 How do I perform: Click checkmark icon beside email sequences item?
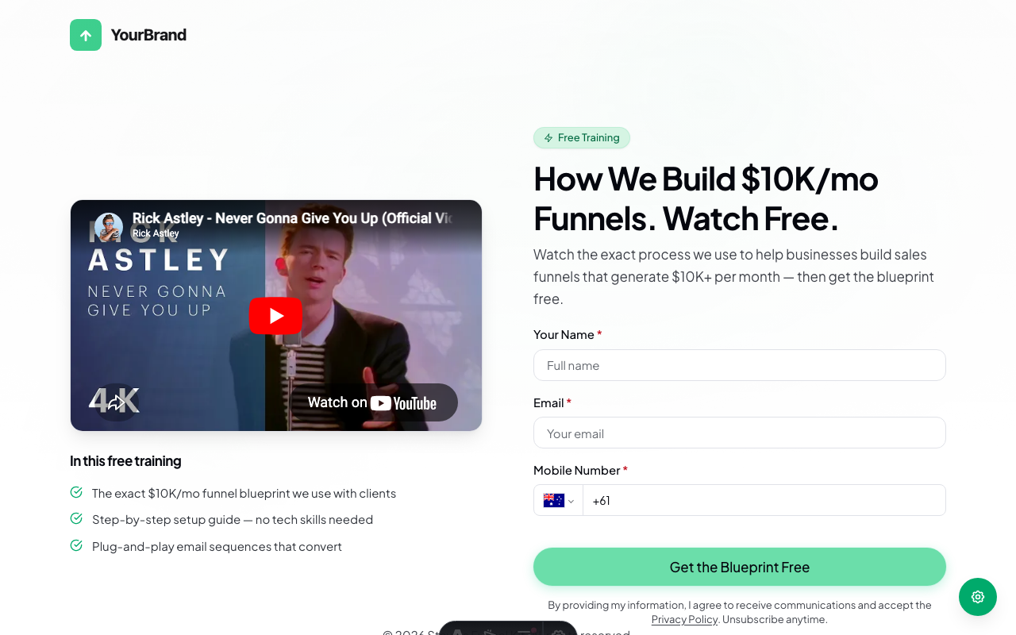(x=76, y=545)
